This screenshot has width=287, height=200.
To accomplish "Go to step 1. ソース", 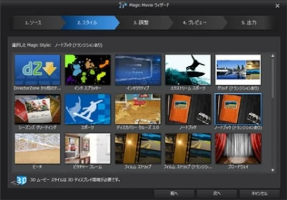I will click(x=37, y=23).
